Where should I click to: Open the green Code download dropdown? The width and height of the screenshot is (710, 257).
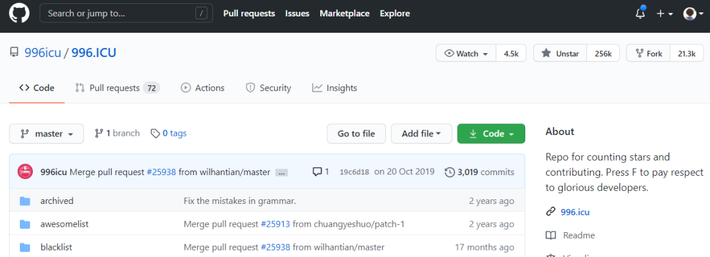pos(491,134)
